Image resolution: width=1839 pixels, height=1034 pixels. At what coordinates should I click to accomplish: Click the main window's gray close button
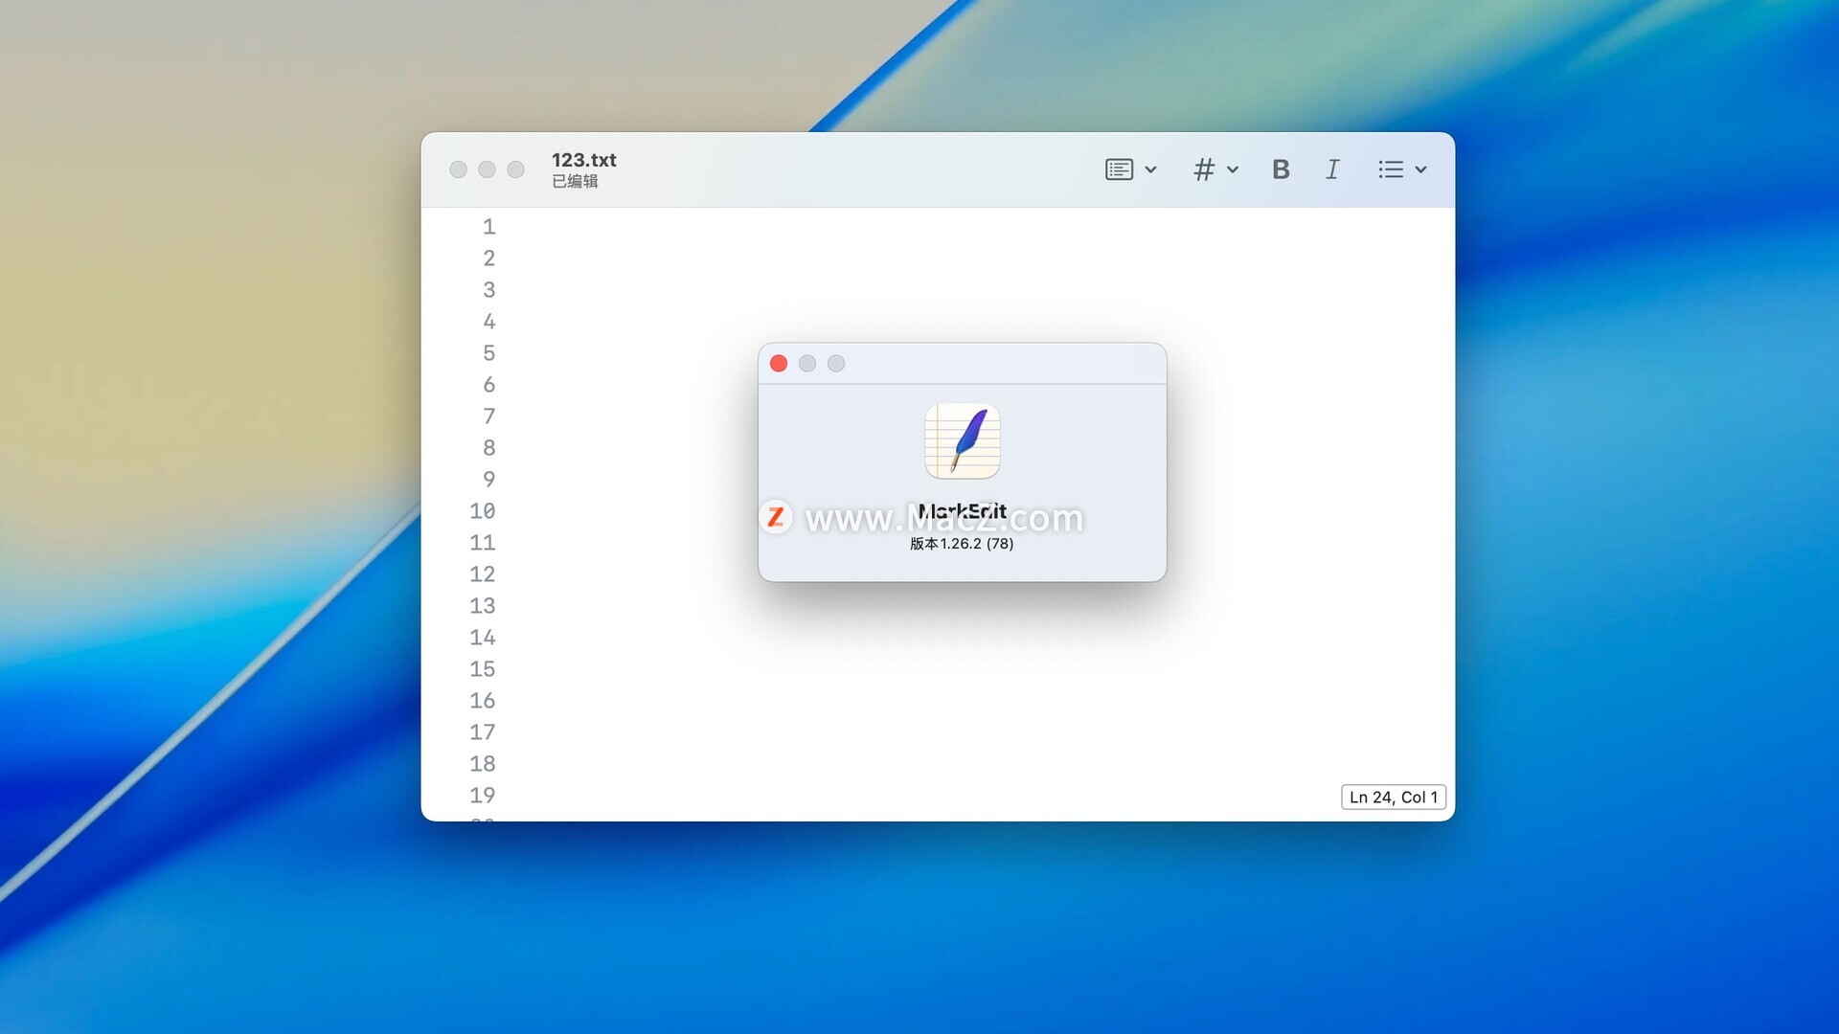pos(459,169)
